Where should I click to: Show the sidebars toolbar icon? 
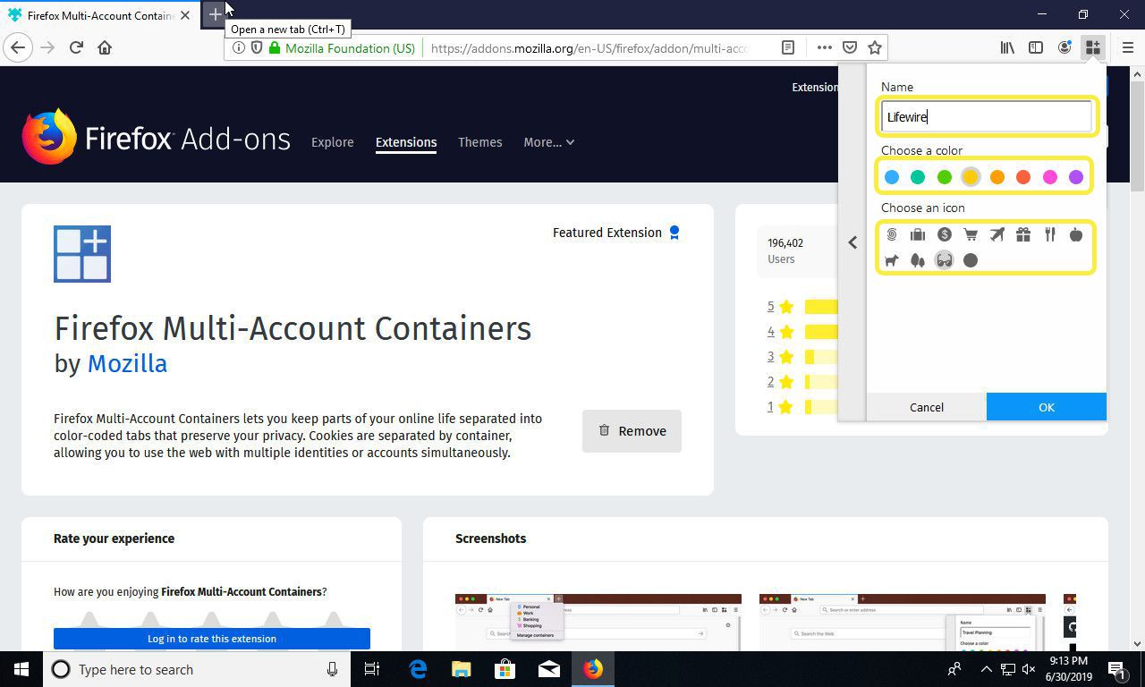pos(1036,47)
